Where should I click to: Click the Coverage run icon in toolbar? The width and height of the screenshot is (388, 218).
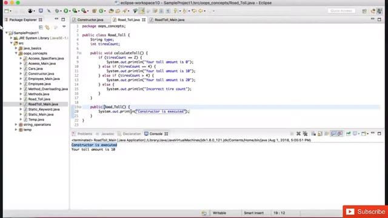[75, 11]
